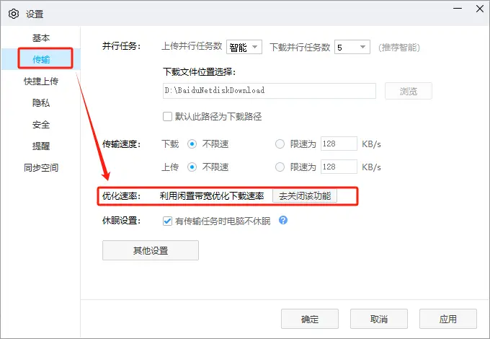The image size is (490, 339).
Task: Go to the 安全 tab
Action: coord(41,125)
